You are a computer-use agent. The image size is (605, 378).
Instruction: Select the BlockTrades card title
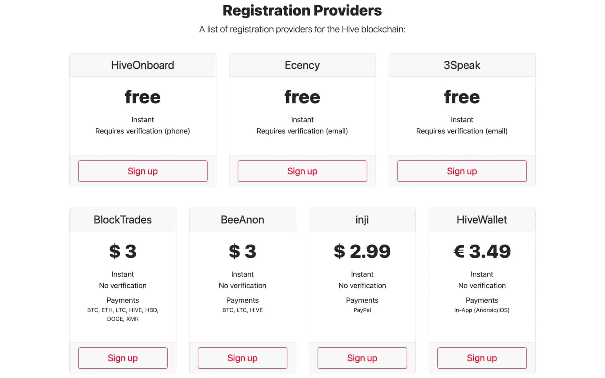click(123, 220)
